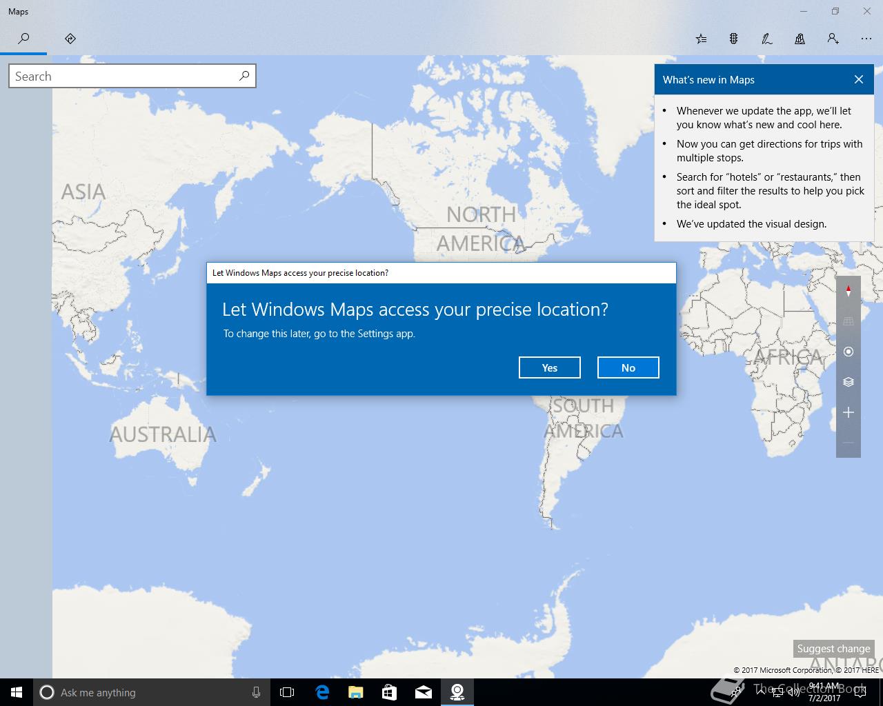
Task: Launch Microsoft Edge from taskbar
Action: pos(322,692)
